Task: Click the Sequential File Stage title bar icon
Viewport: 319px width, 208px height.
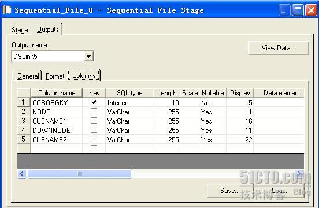Action: (x=7, y=10)
